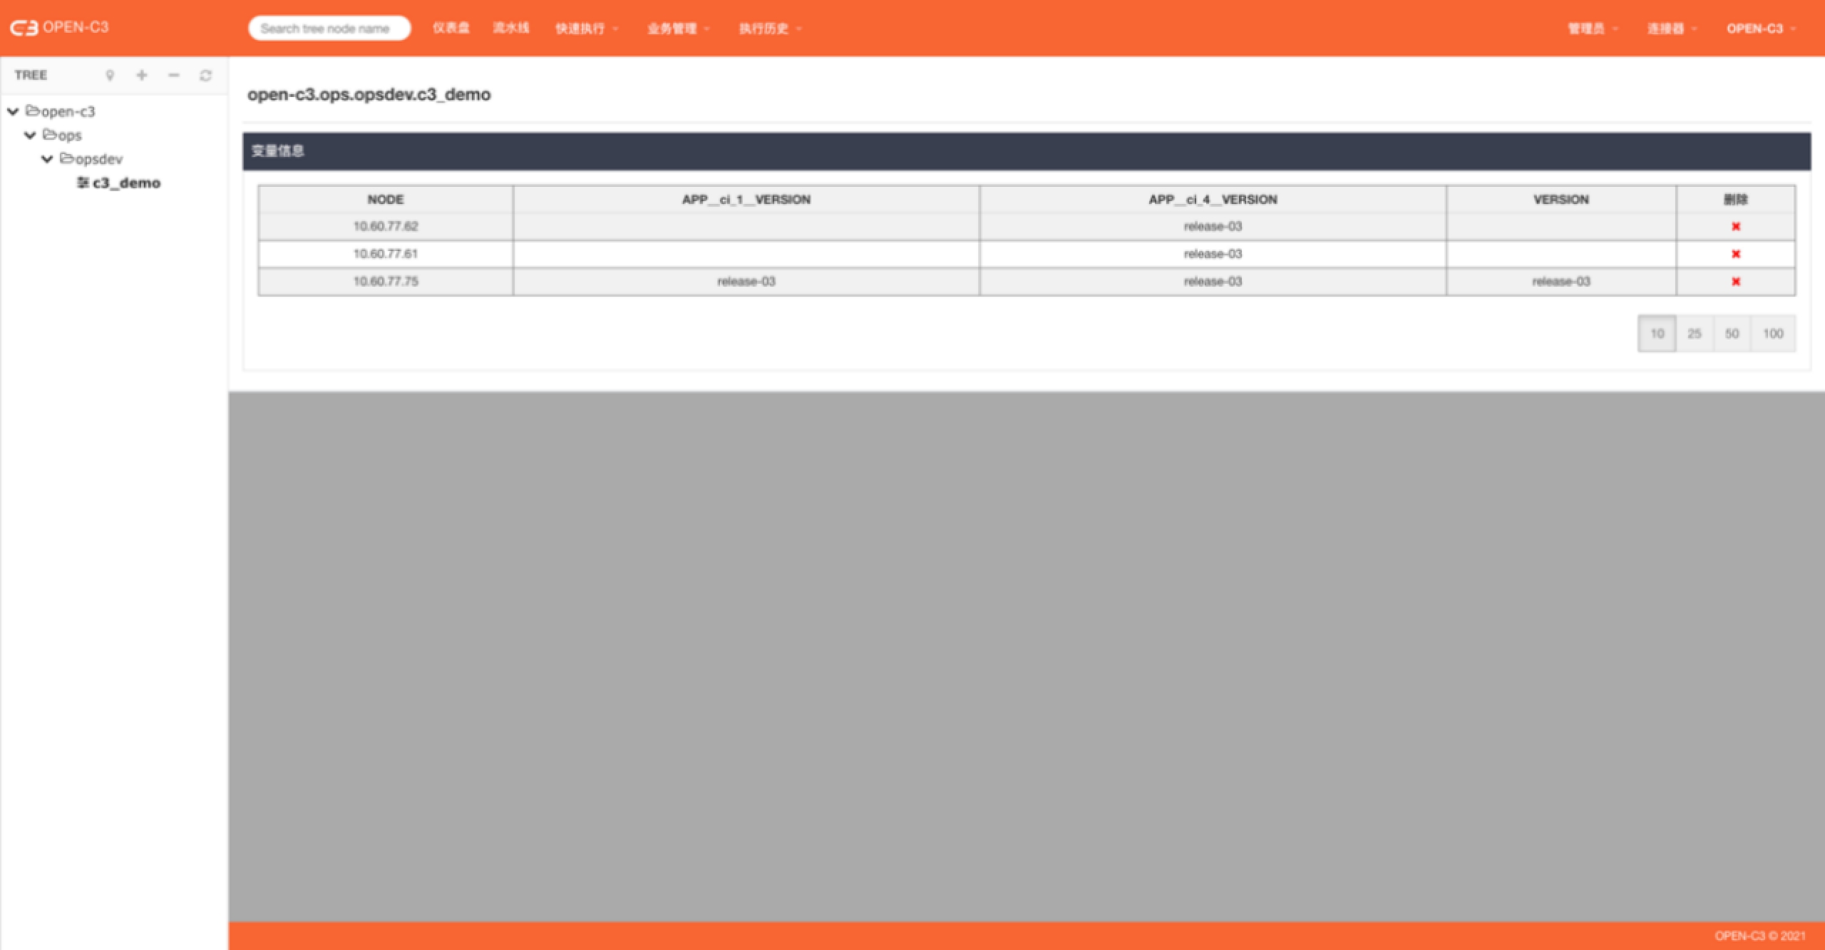This screenshot has width=1825, height=950.
Task: Click the Search tree node name field
Action: pos(329,29)
